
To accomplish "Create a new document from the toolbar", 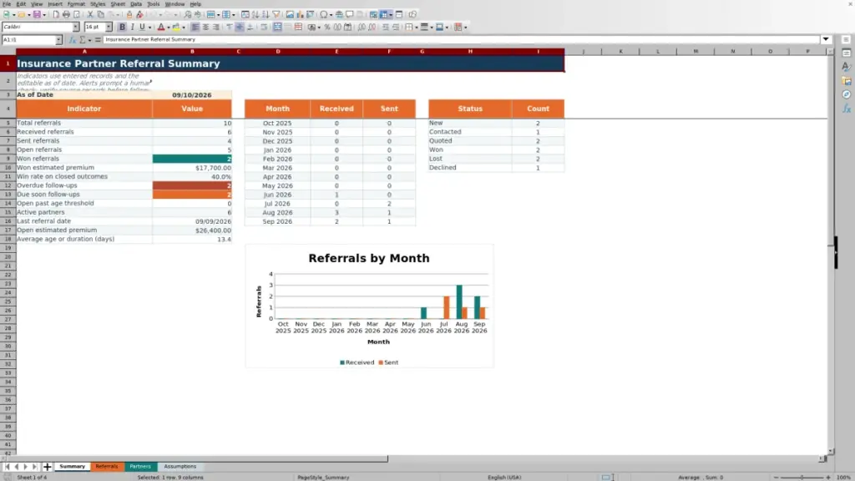I will point(7,15).
